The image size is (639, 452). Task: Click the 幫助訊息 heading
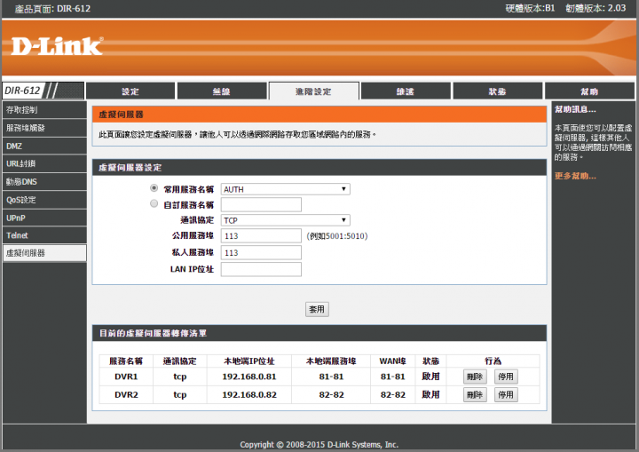pos(575,109)
